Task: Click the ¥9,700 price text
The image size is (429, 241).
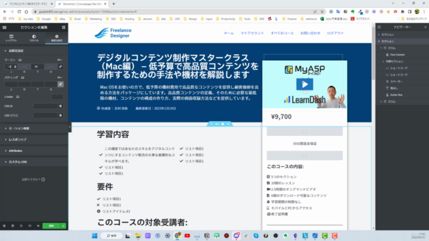Action: pyautogui.click(x=281, y=116)
